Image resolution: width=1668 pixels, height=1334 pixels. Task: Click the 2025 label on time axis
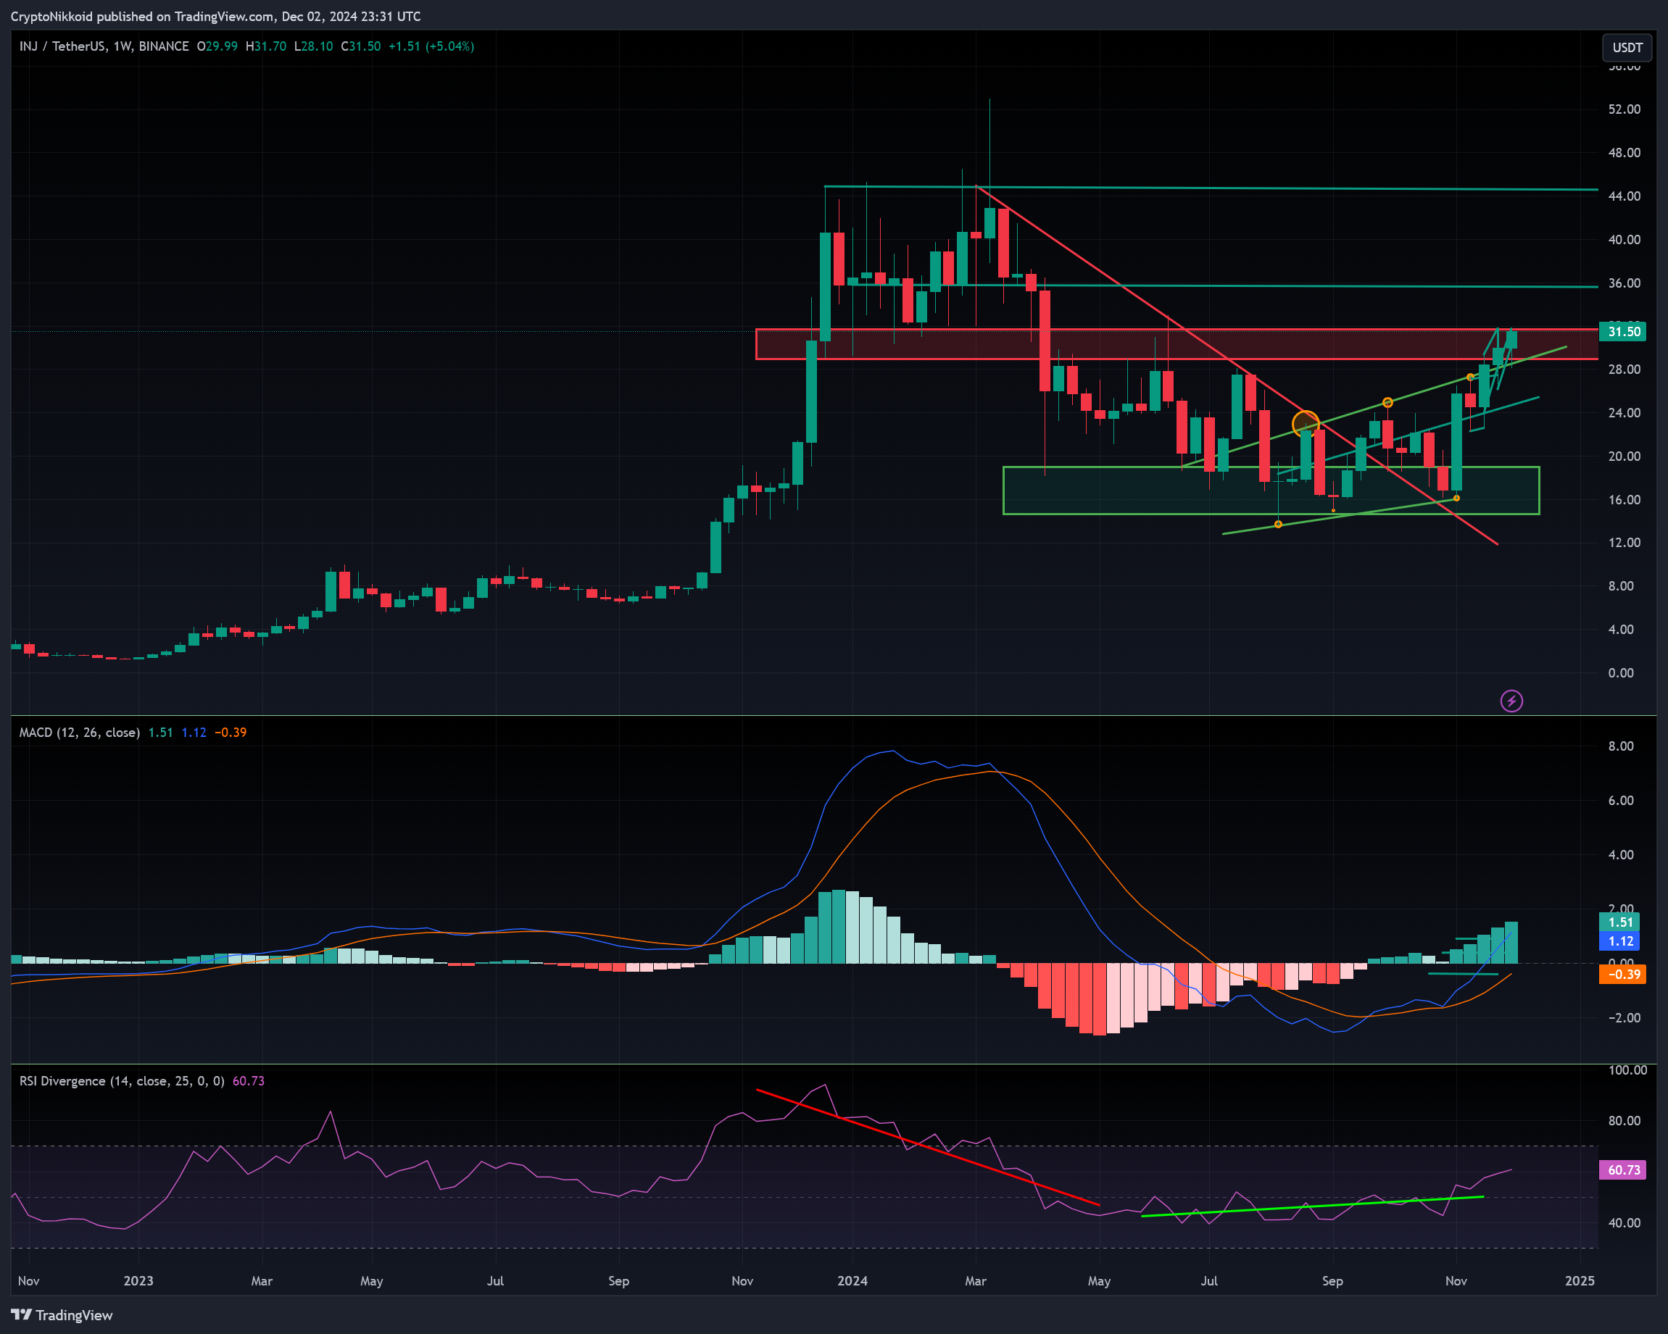[x=1579, y=1280]
